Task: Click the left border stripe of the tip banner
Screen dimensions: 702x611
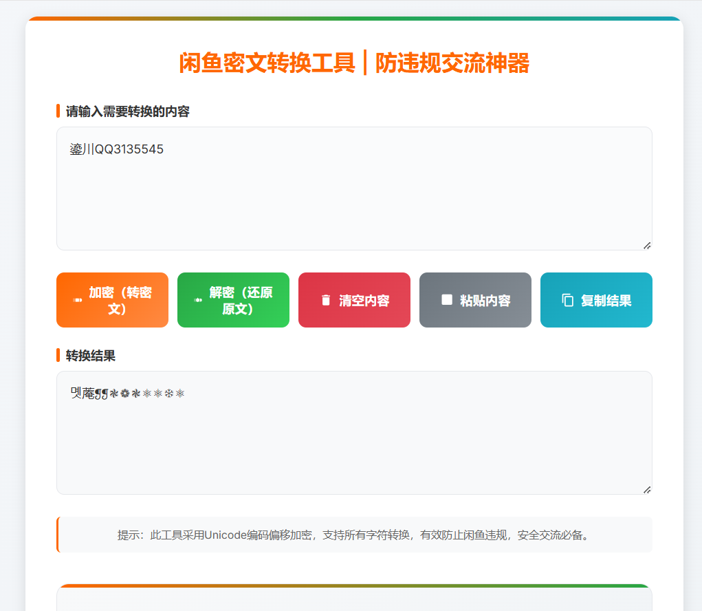Action: click(x=58, y=535)
